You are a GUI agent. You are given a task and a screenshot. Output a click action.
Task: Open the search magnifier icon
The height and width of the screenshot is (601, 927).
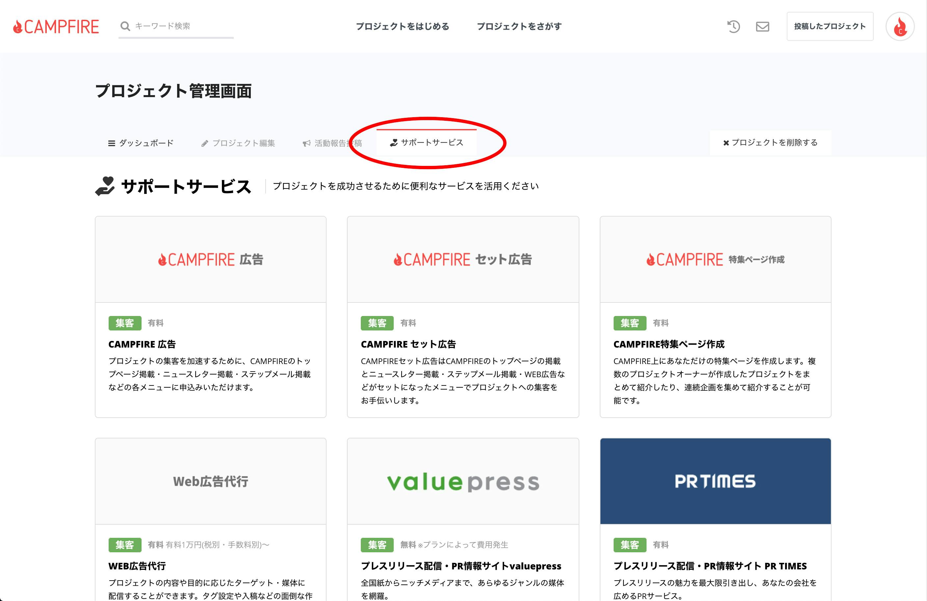tap(125, 26)
